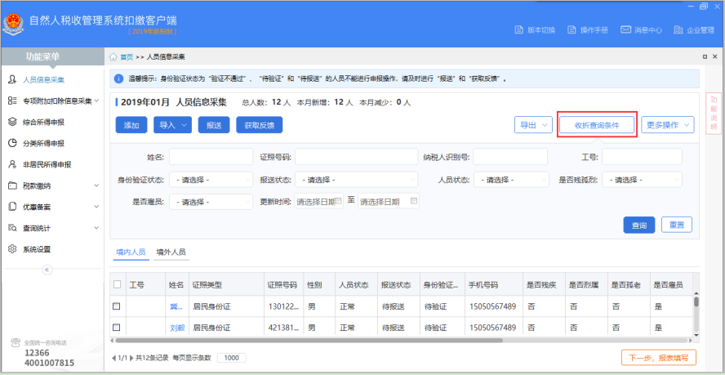
Task: Click the 综合所得申报 layers icon
Action: 12,122
